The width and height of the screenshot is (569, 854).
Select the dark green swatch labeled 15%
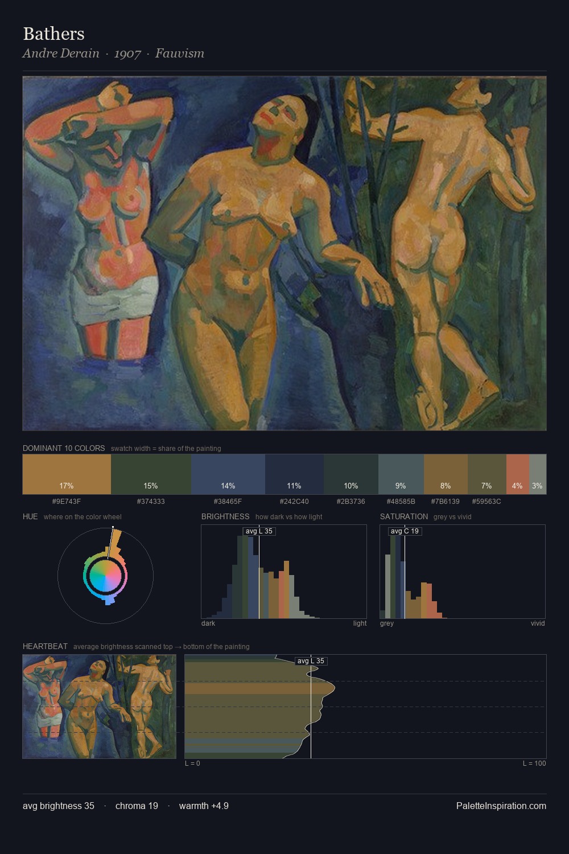(151, 474)
